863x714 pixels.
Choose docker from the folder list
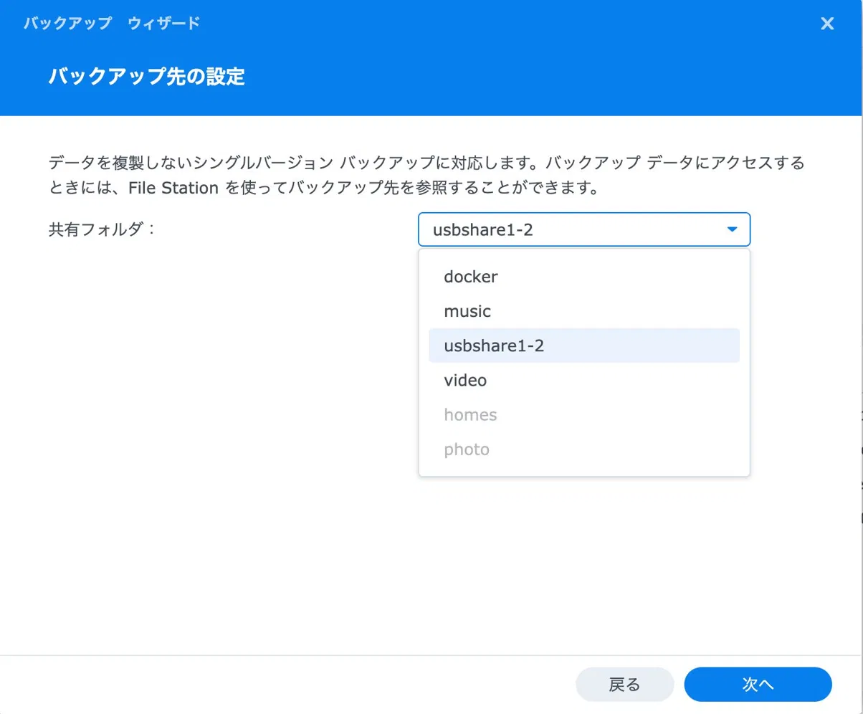(x=584, y=277)
